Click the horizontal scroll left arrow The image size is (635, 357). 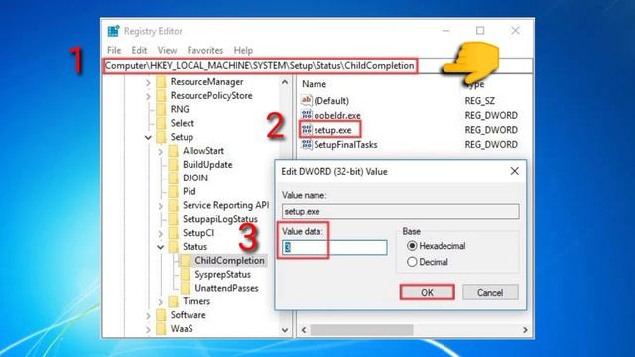pos(304,330)
